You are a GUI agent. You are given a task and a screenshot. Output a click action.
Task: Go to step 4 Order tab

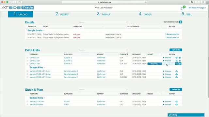[145, 14]
